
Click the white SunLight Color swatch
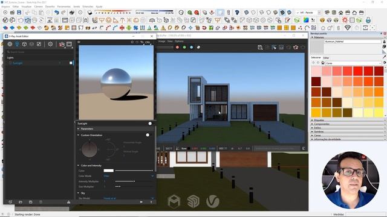109,171
